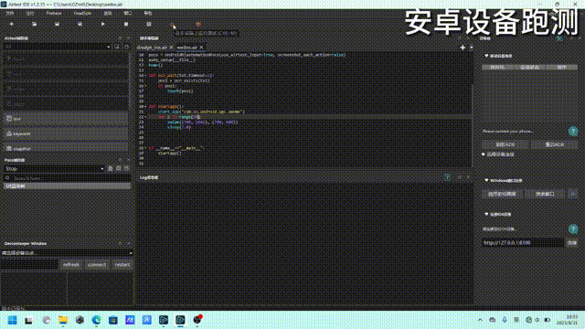Switch to the douyin_ios.air tab
Image resolution: width=585 pixels, height=329 pixels.
click(x=152, y=48)
